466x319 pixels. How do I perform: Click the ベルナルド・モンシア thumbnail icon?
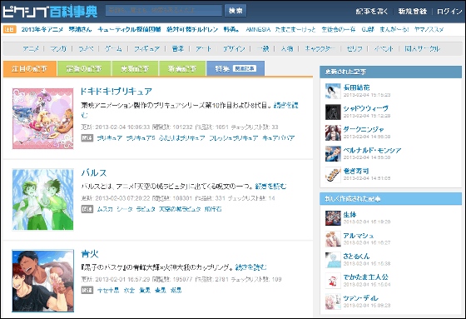pyautogui.click(x=333, y=153)
